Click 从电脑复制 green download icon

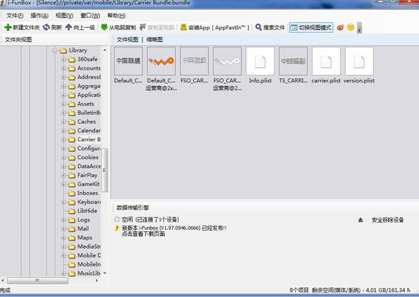tap(104, 27)
